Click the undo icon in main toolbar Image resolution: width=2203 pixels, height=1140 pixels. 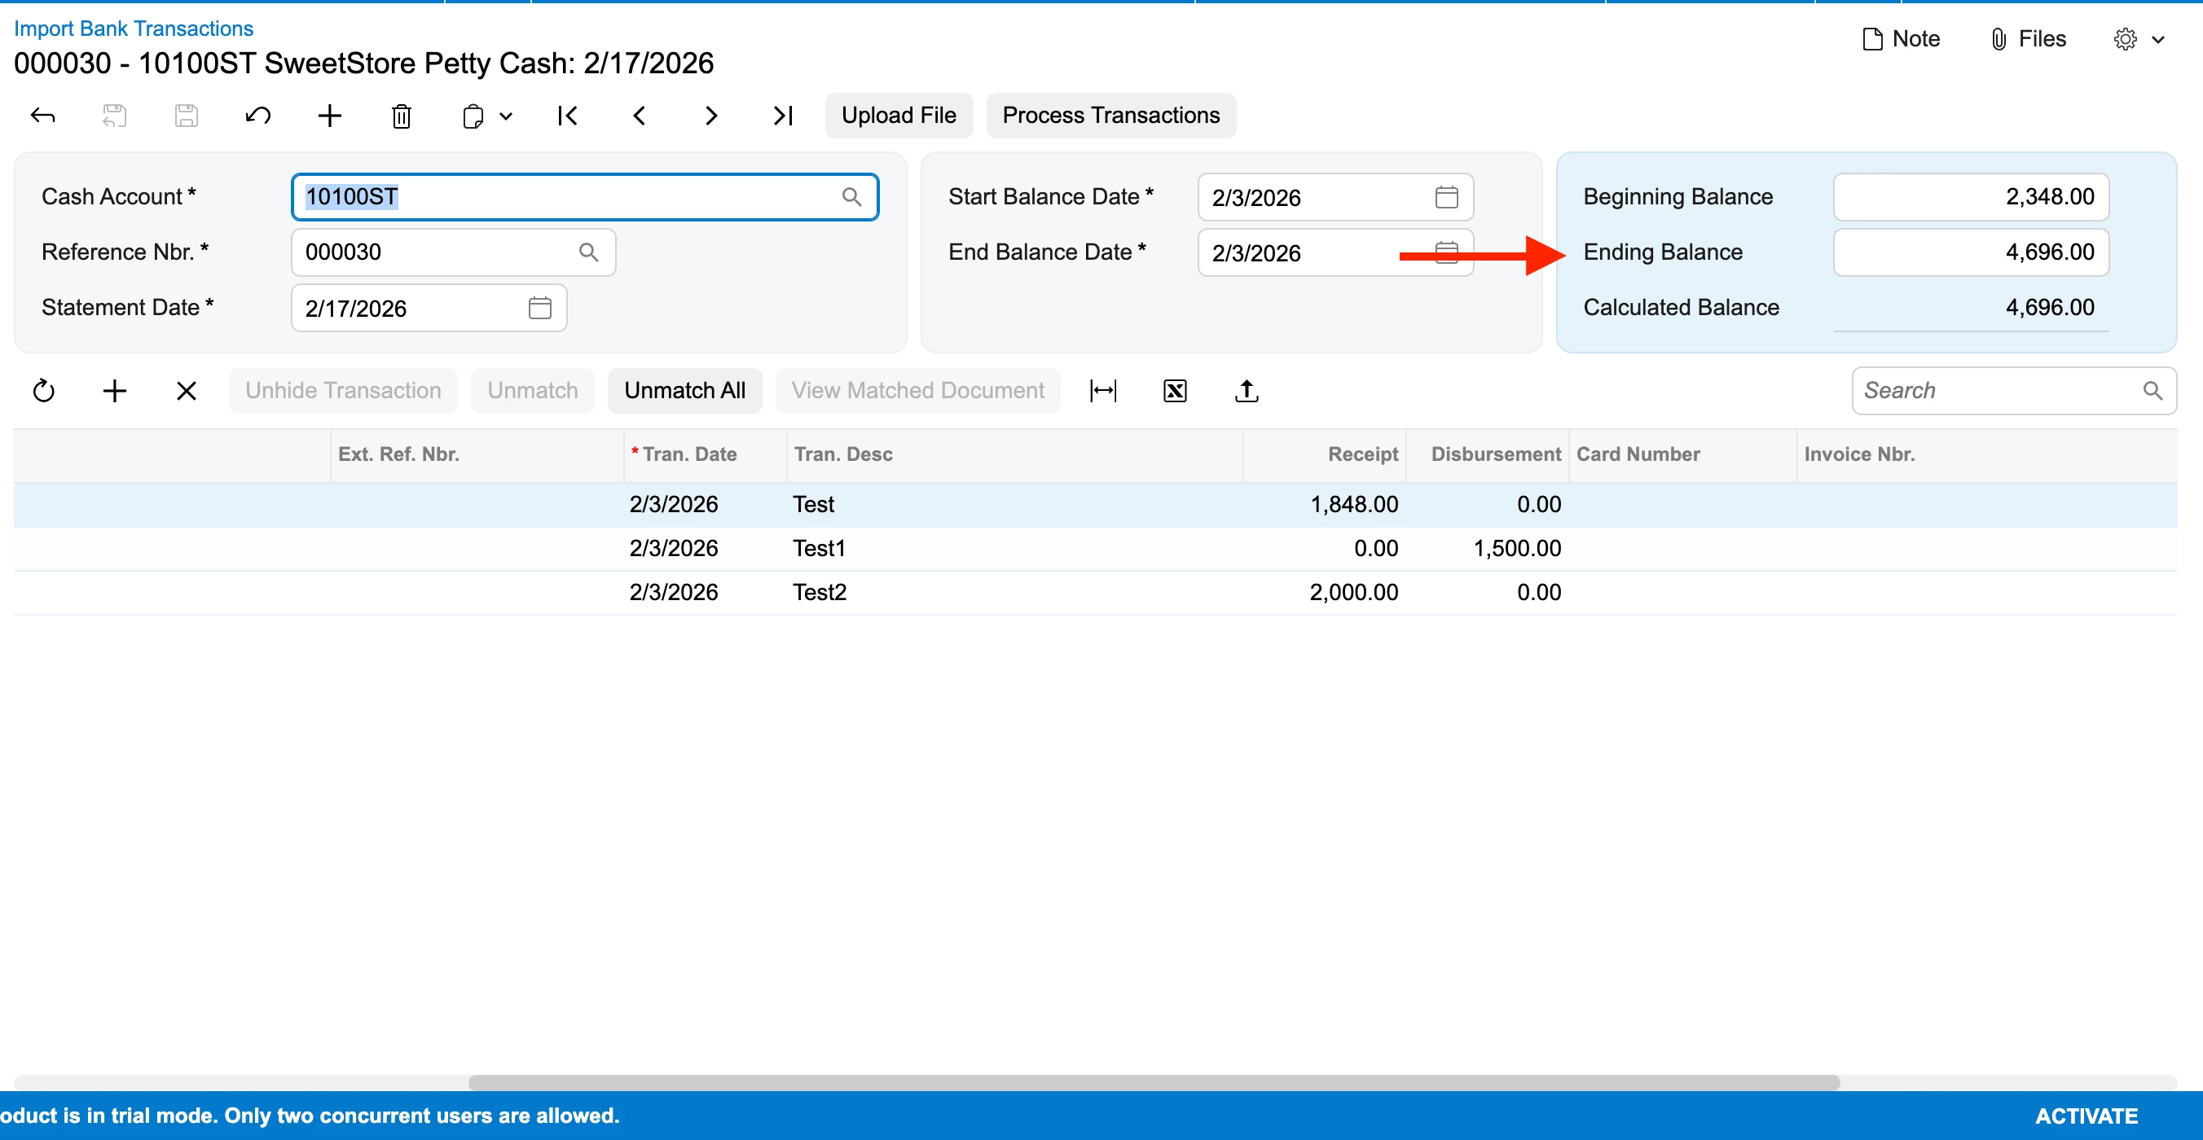tap(257, 116)
